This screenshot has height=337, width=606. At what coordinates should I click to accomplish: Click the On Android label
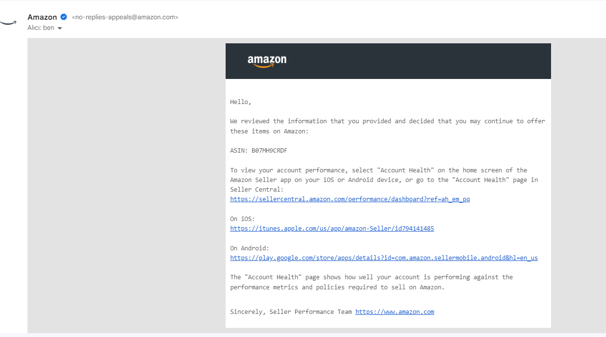pyautogui.click(x=250, y=248)
